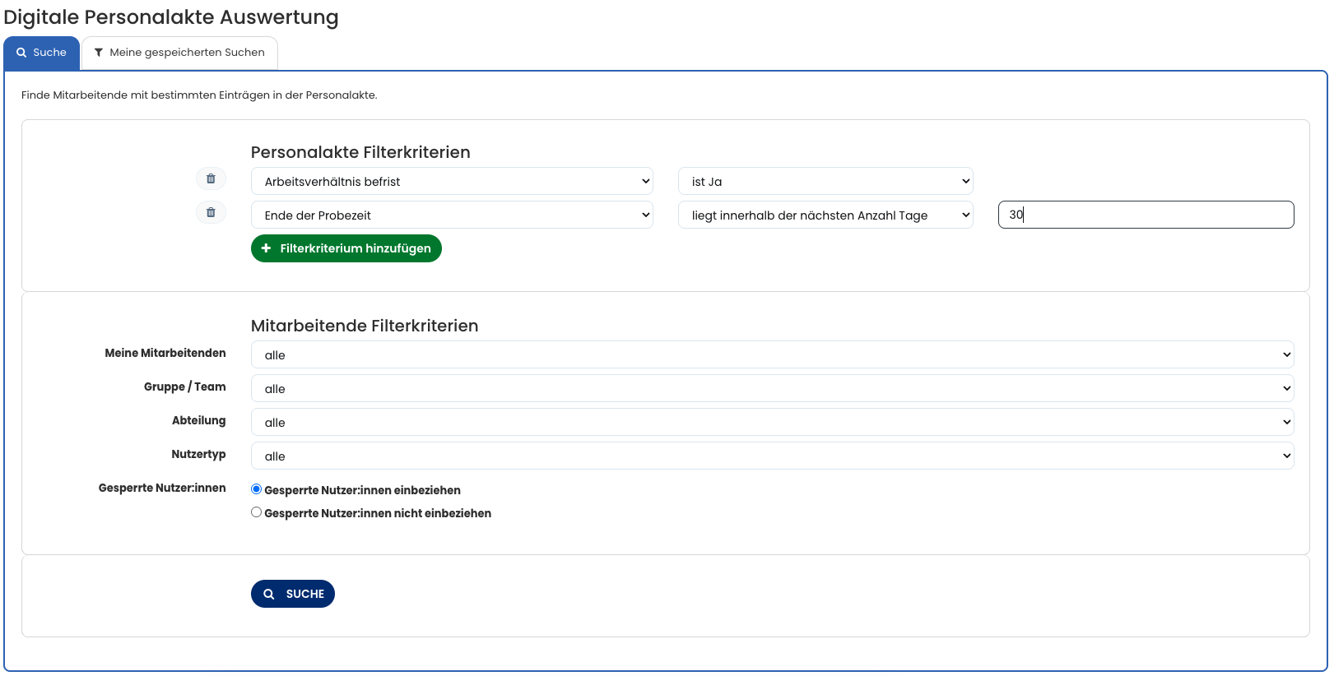
Task: Select Gesperrte Nutzer:innen einbeziehen radio button
Action: coord(257,489)
